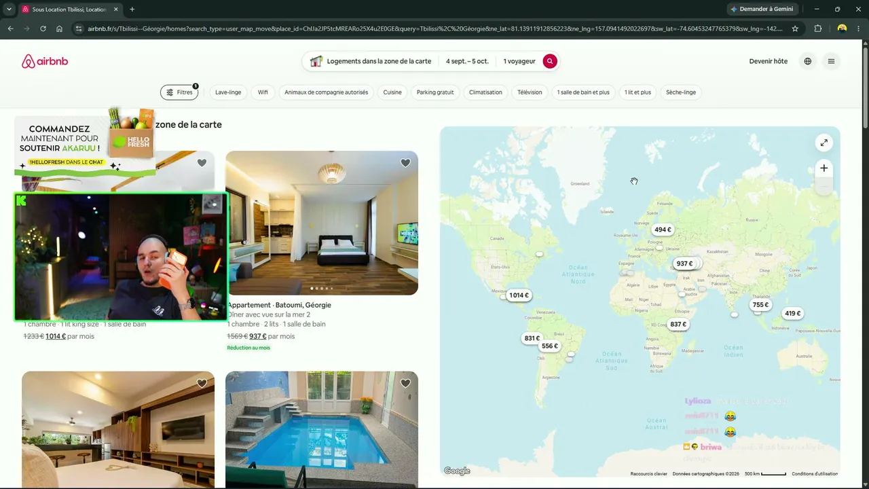
Task: Open the Chrome extensions menu
Action: pyautogui.click(x=818, y=29)
